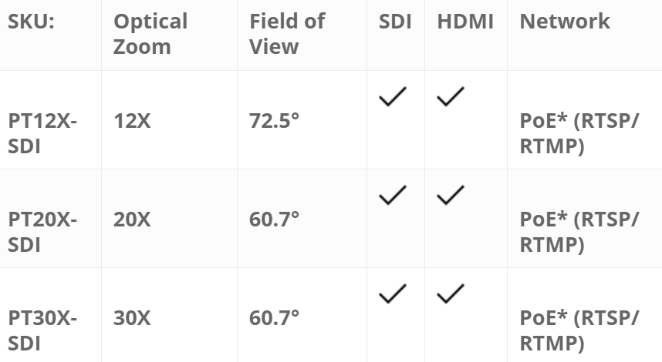Image resolution: width=662 pixels, height=362 pixels.
Task: Click the Optical Zoom column header
Action: (150, 33)
